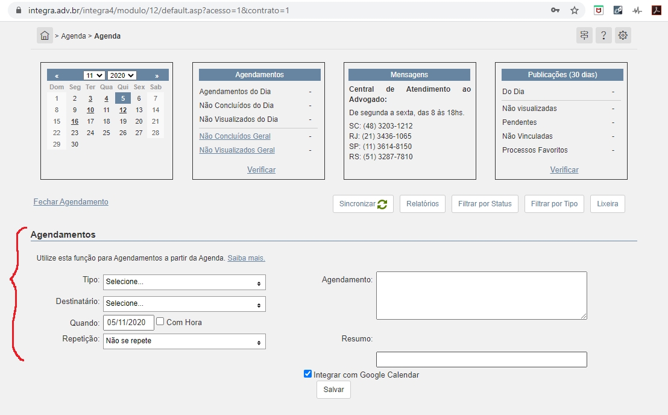This screenshot has height=415, width=668.
Task: Uncheck Integrar com Google Calendar
Action: tap(308, 374)
